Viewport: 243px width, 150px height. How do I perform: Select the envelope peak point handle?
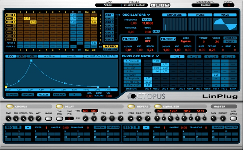pyautogui.click(x=31, y=61)
